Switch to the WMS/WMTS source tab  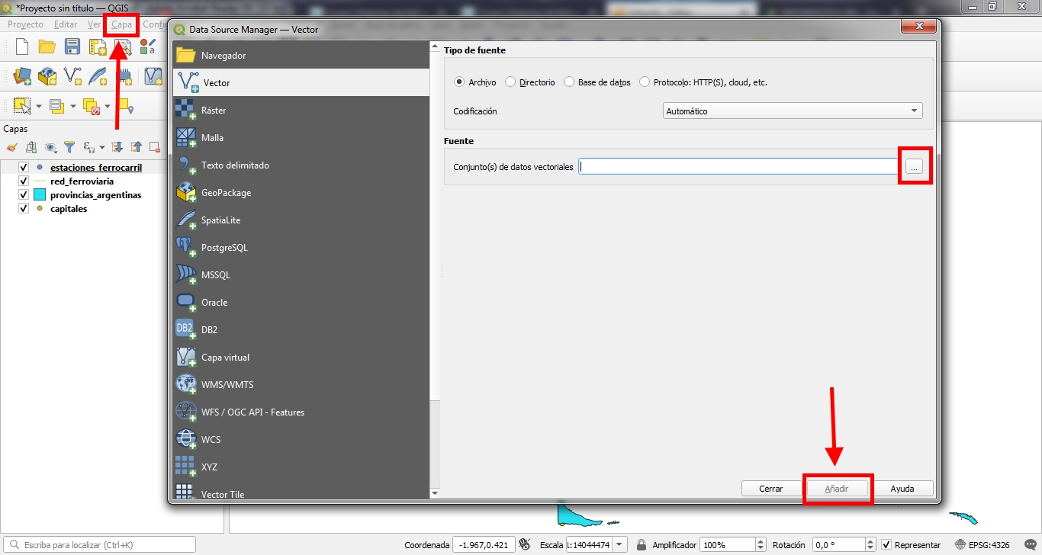(x=301, y=384)
